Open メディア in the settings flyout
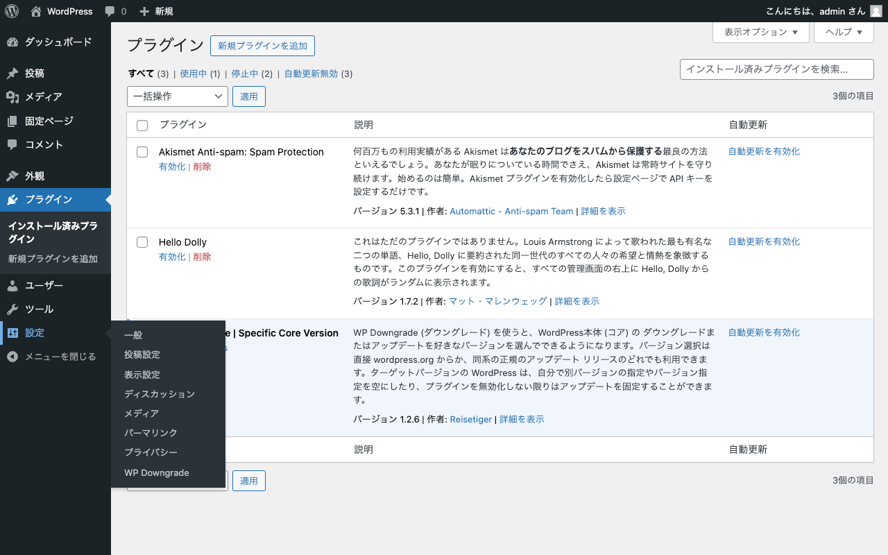The image size is (888, 555). coord(168,413)
